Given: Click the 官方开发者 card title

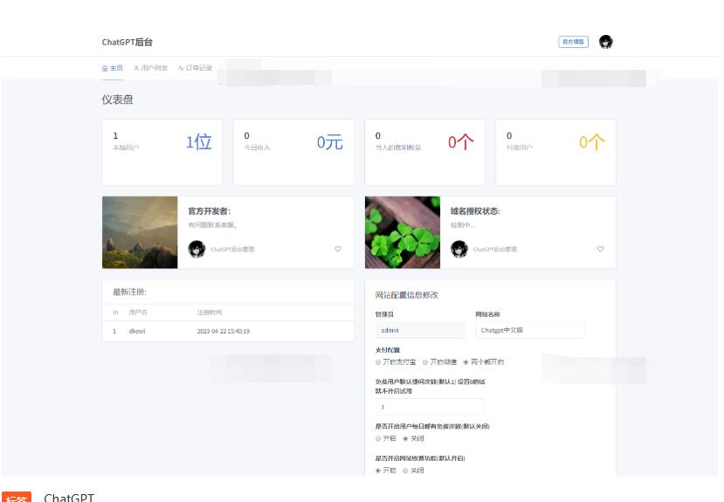Looking at the screenshot, I should [210, 211].
